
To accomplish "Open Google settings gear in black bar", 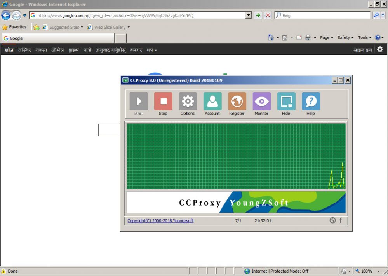I will (x=380, y=49).
